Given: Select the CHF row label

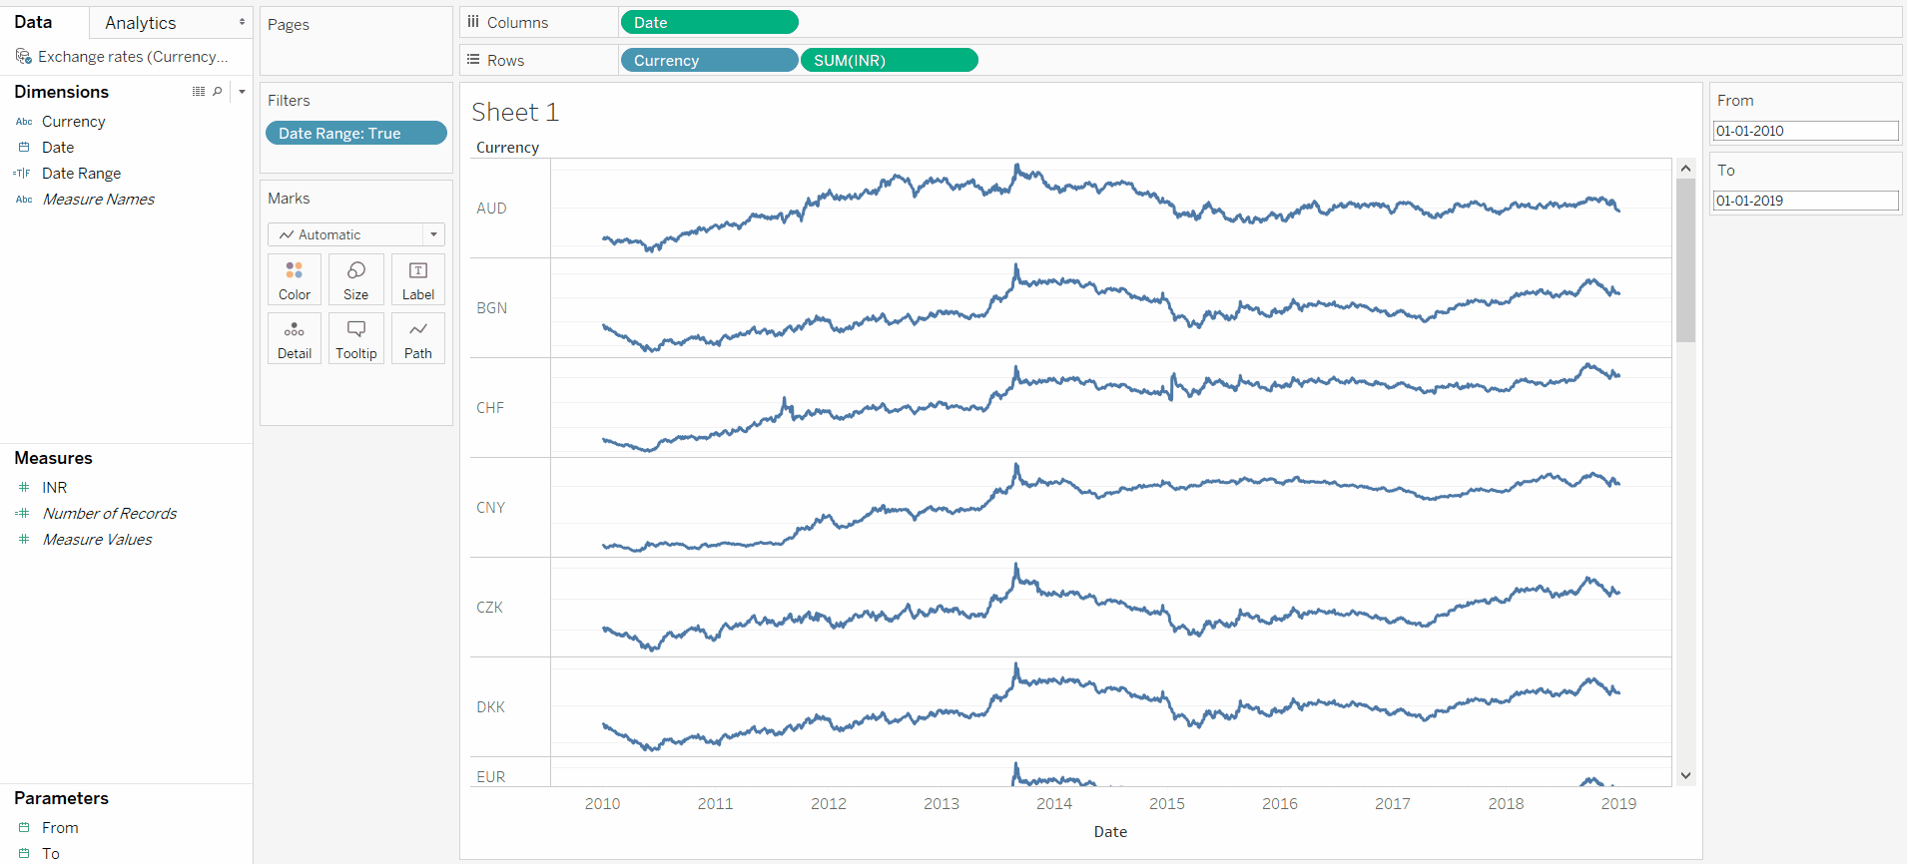Looking at the screenshot, I should (490, 408).
